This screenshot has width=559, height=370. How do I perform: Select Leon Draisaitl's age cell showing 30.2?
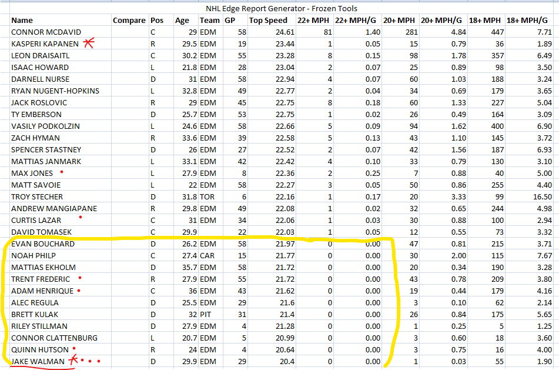point(182,55)
